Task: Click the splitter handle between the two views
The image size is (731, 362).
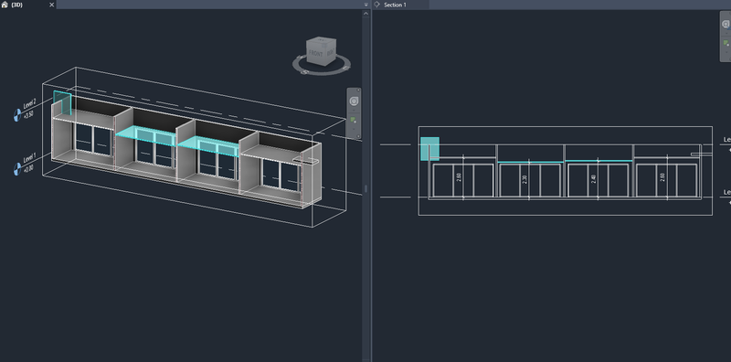Action: tap(366, 188)
